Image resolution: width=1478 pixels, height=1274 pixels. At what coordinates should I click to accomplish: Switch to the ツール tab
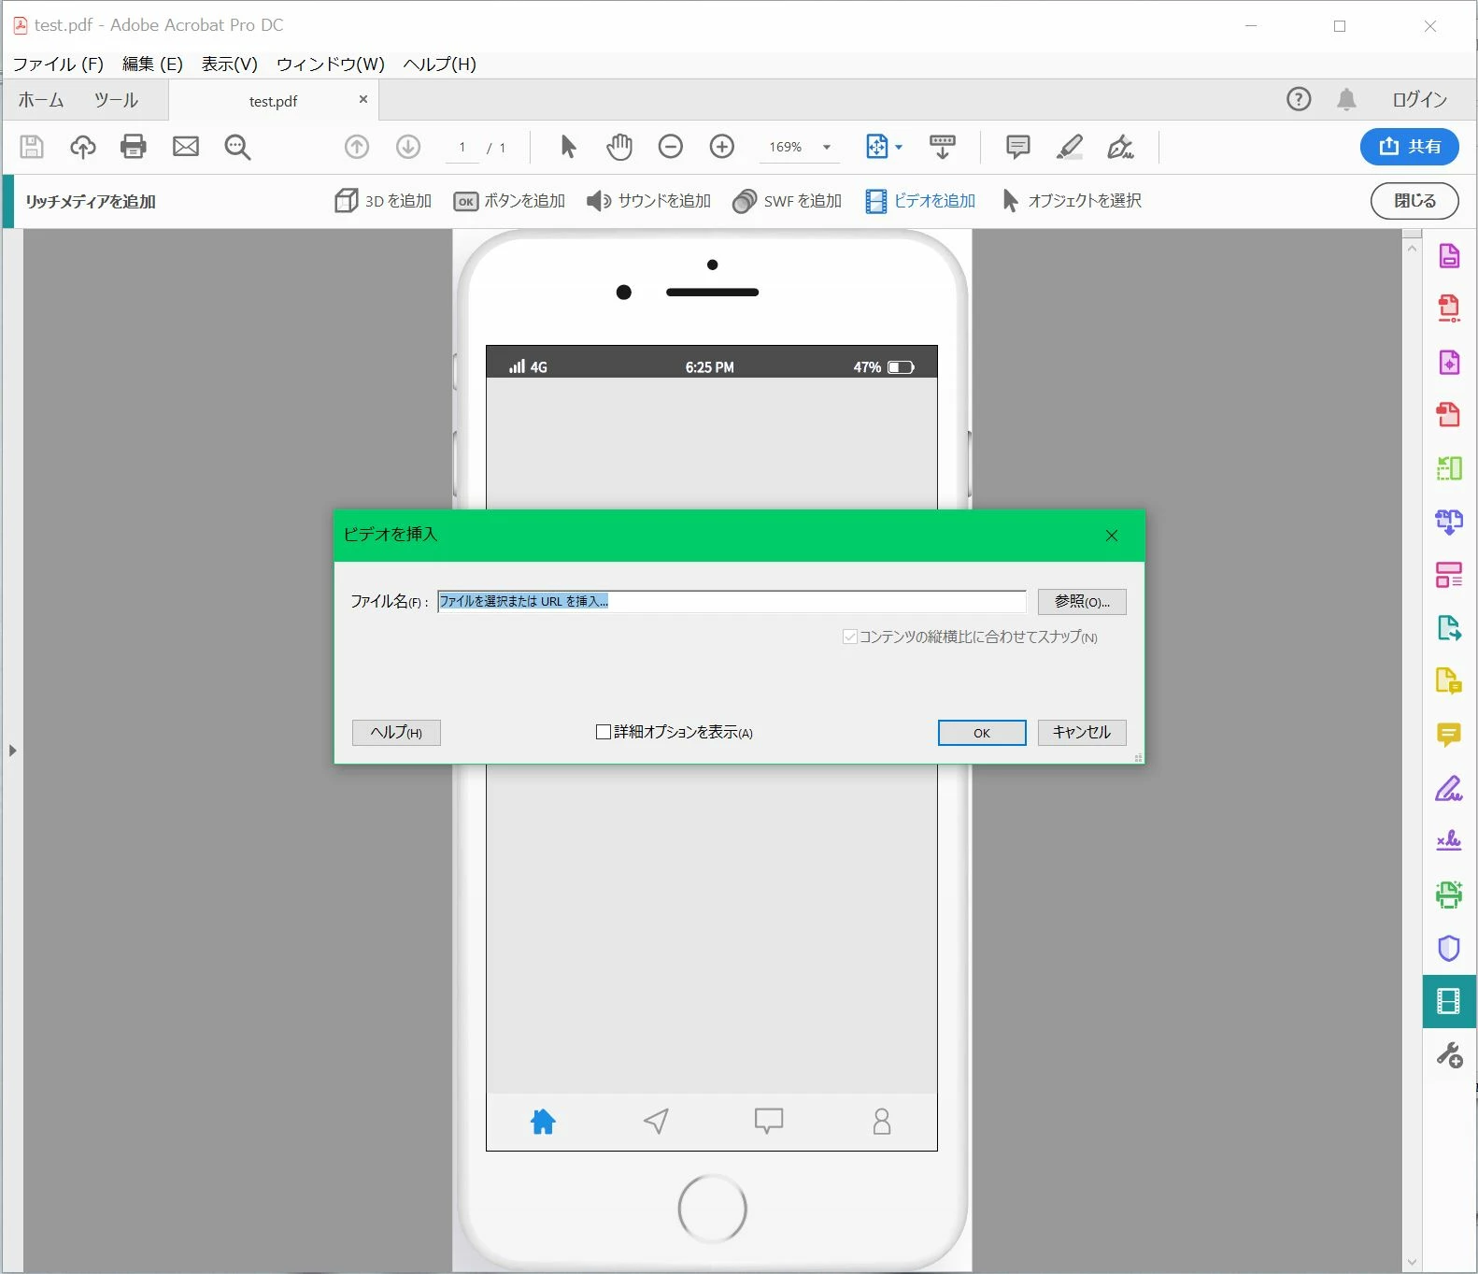tap(116, 100)
